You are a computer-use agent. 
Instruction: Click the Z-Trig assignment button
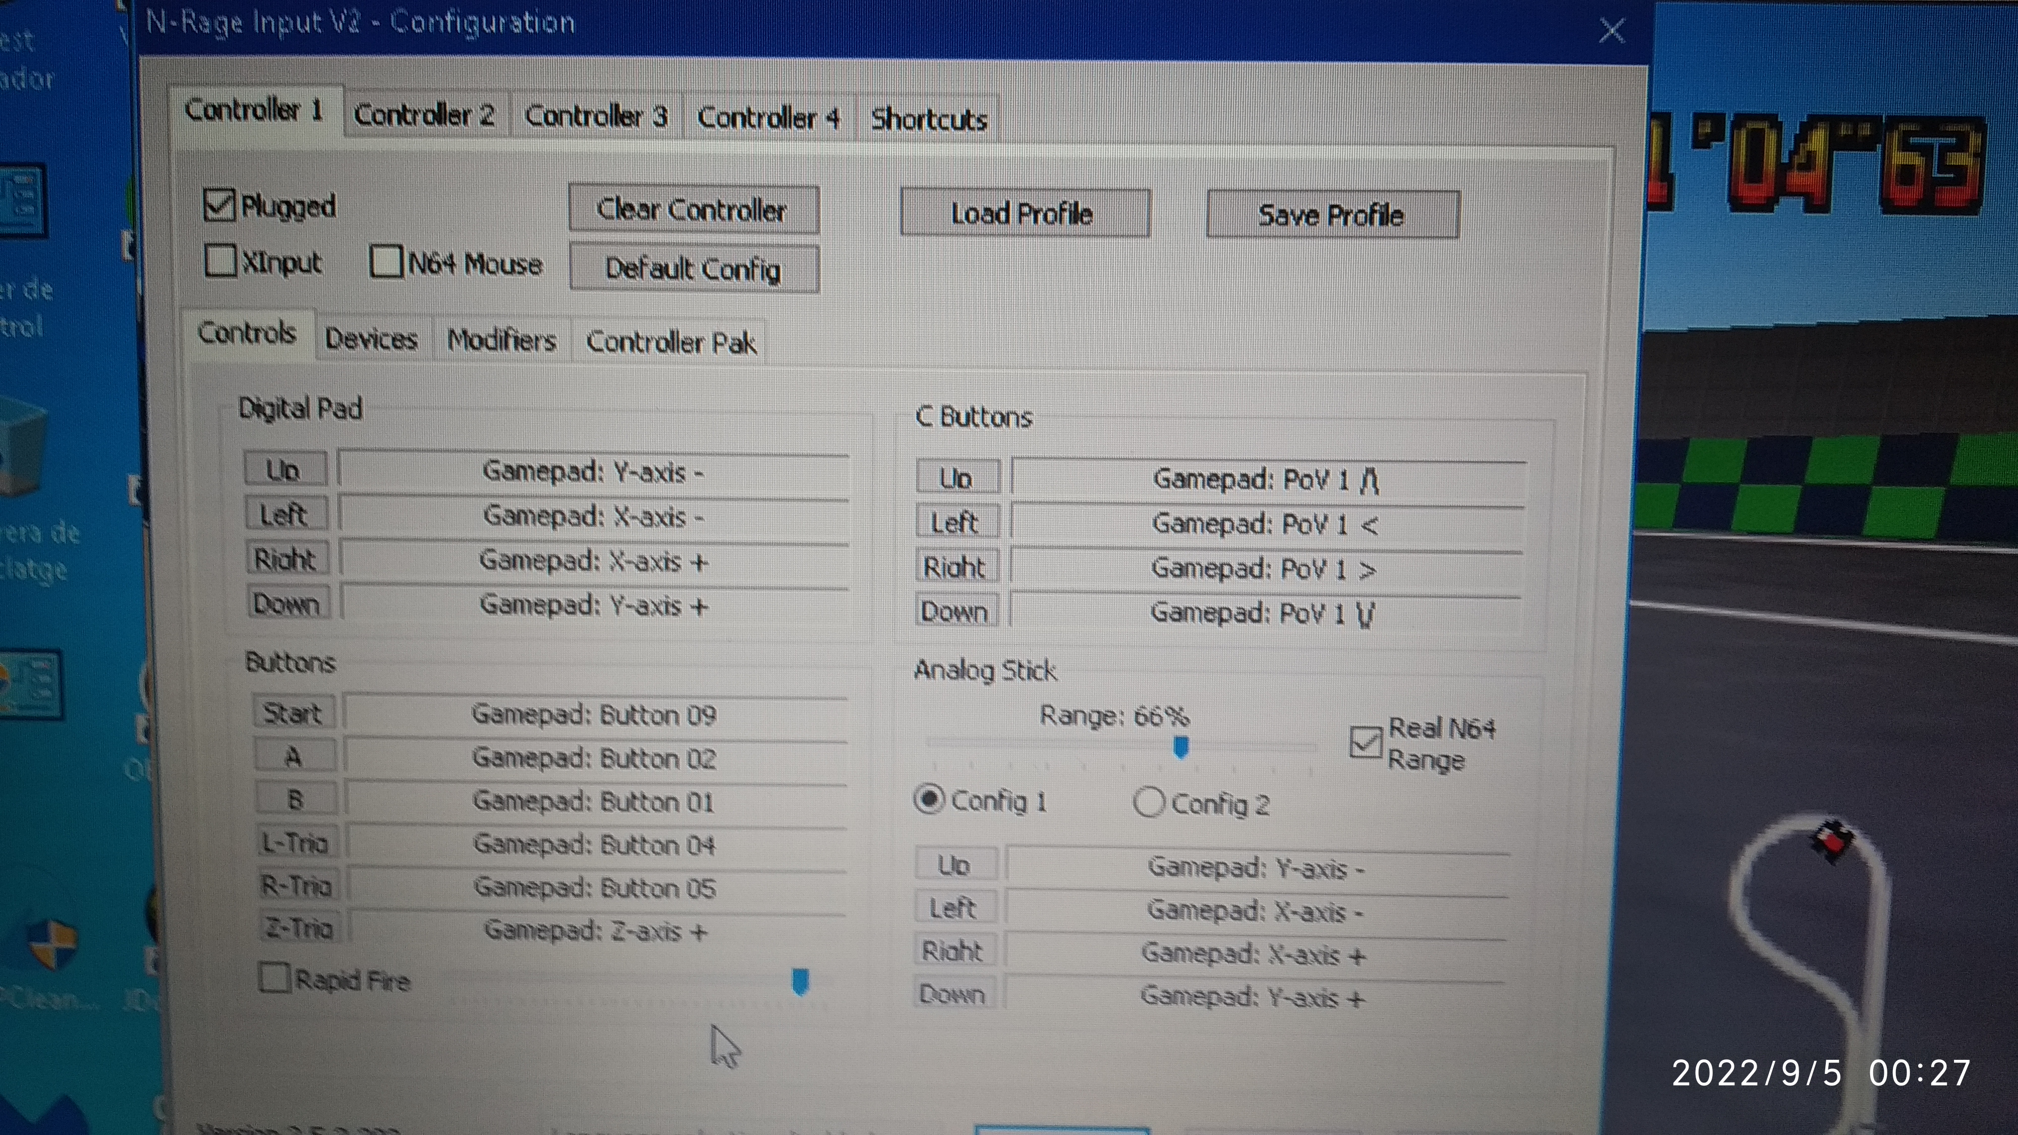click(x=299, y=928)
